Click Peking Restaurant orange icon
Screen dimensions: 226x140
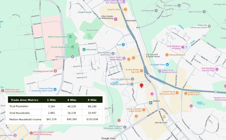(167, 55)
